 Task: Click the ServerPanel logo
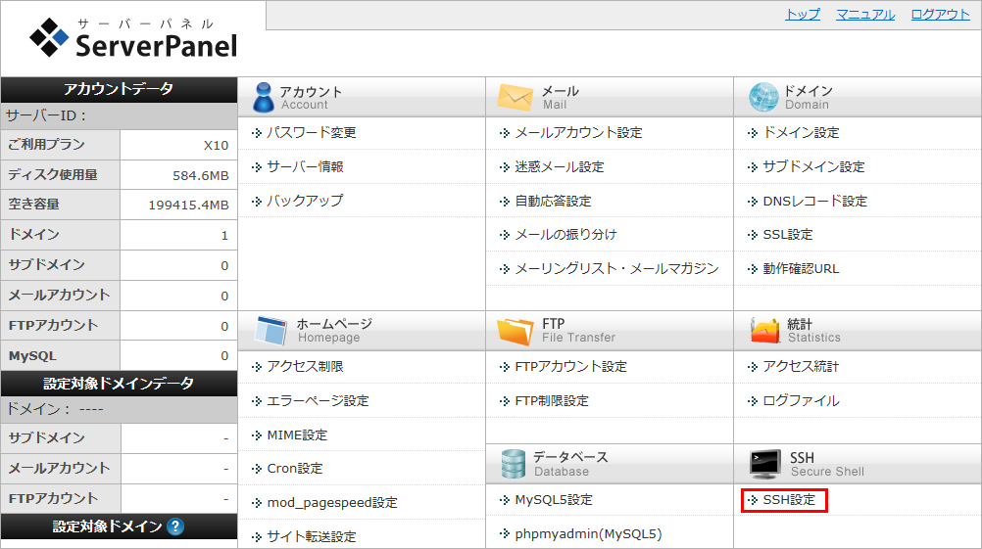(x=133, y=39)
